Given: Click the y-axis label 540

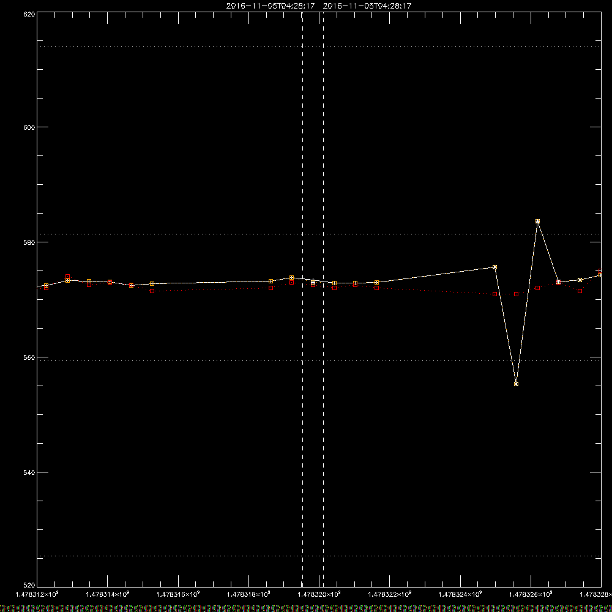Looking at the screenshot, I should pyautogui.click(x=29, y=472).
